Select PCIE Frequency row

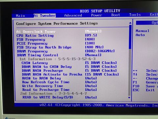point(32,44)
